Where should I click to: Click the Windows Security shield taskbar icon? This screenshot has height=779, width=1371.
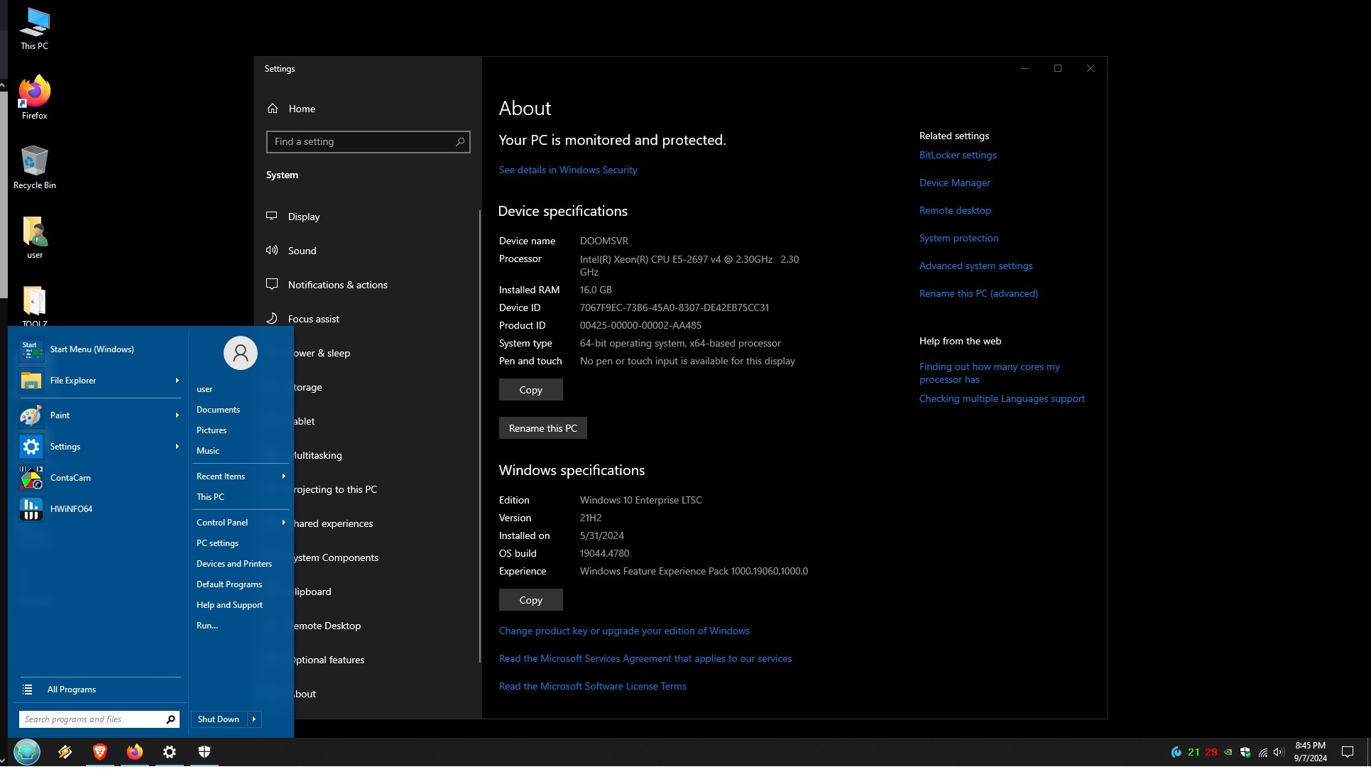[204, 752]
